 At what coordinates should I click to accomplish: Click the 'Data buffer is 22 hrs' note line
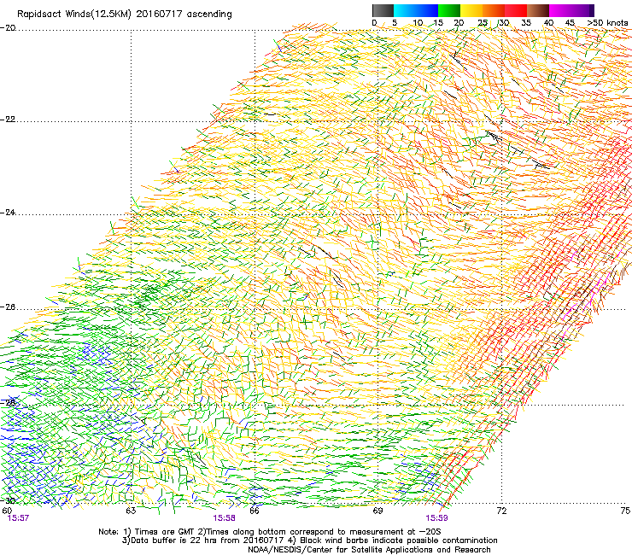pos(309,540)
